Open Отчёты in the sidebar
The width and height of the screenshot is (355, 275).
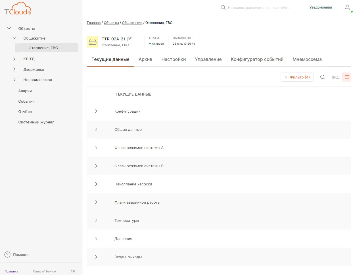pos(25,111)
